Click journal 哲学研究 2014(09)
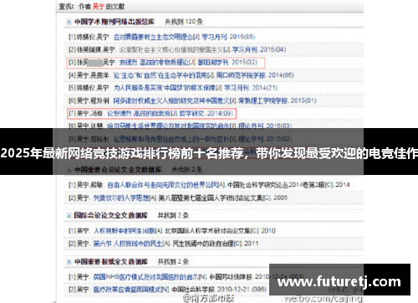Image resolution: width=418 pixels, height=303 pixels. point(206,113)
